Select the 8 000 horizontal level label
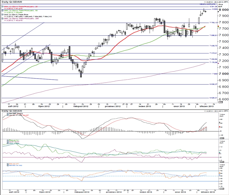Image resolution: width=229 pixels, height=195 pixels. (215, 9)
